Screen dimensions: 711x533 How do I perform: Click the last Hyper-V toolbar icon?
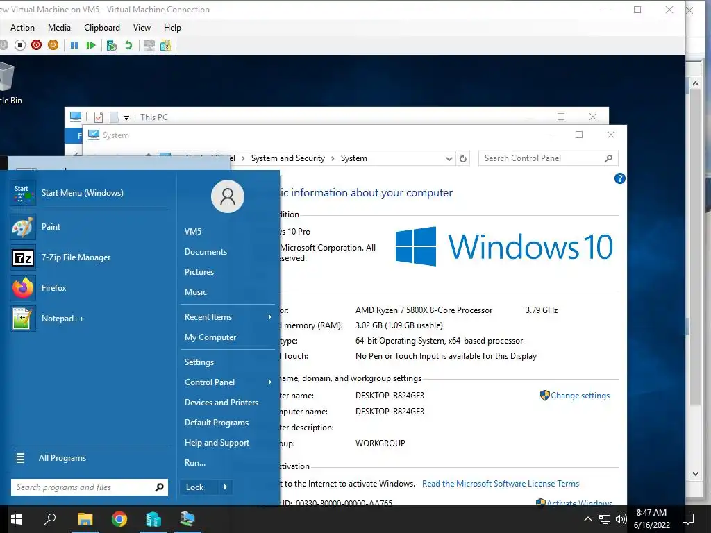(x=165, y=45)
